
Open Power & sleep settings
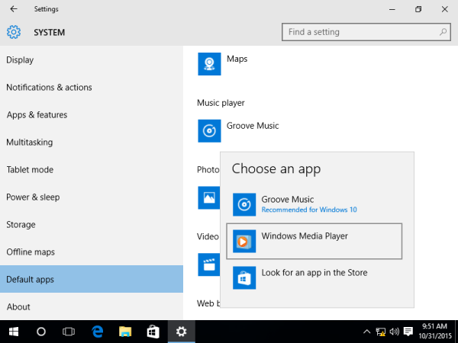[92, 197]
